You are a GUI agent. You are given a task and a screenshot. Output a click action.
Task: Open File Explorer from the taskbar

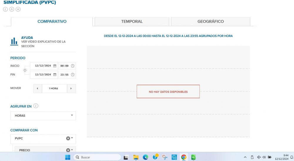click(136, 157)
